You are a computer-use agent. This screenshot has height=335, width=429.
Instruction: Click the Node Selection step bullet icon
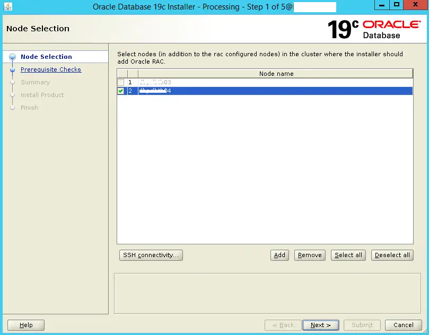click(12, 57)
